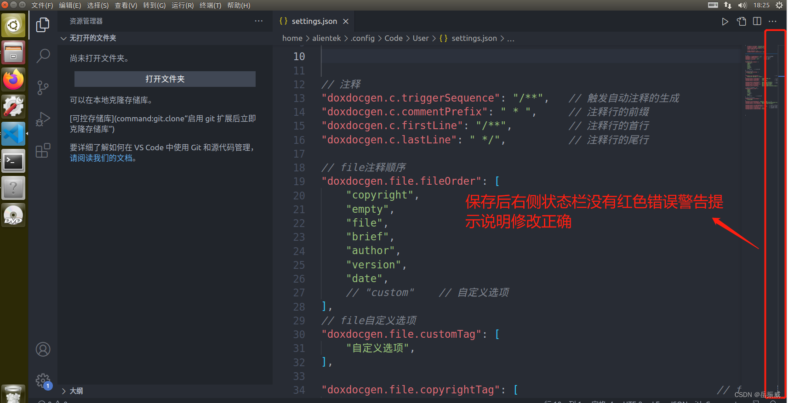Open the Terminal dock icon
This screenshot has height=403, width=788.
pyautogui.click(x=13, y=161)
